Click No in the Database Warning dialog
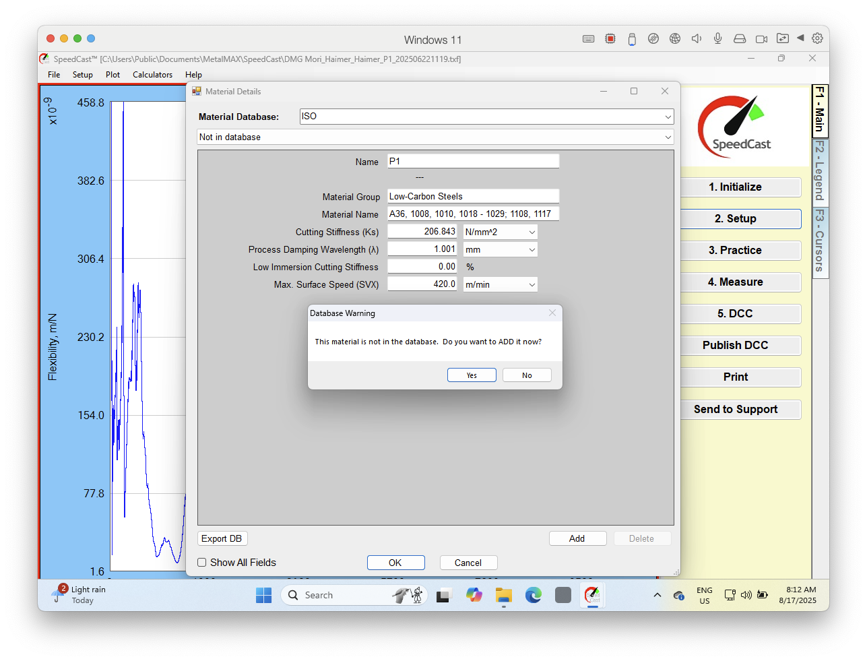 [x=527, y=375]
